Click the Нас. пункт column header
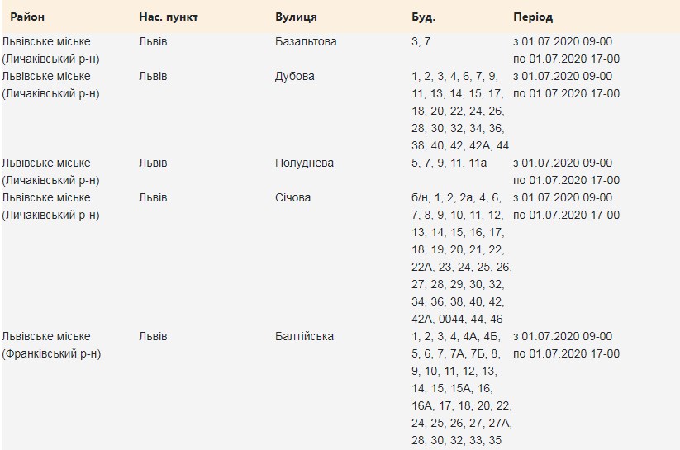Screen dimensions: 680x450 [x=169, y=17]
